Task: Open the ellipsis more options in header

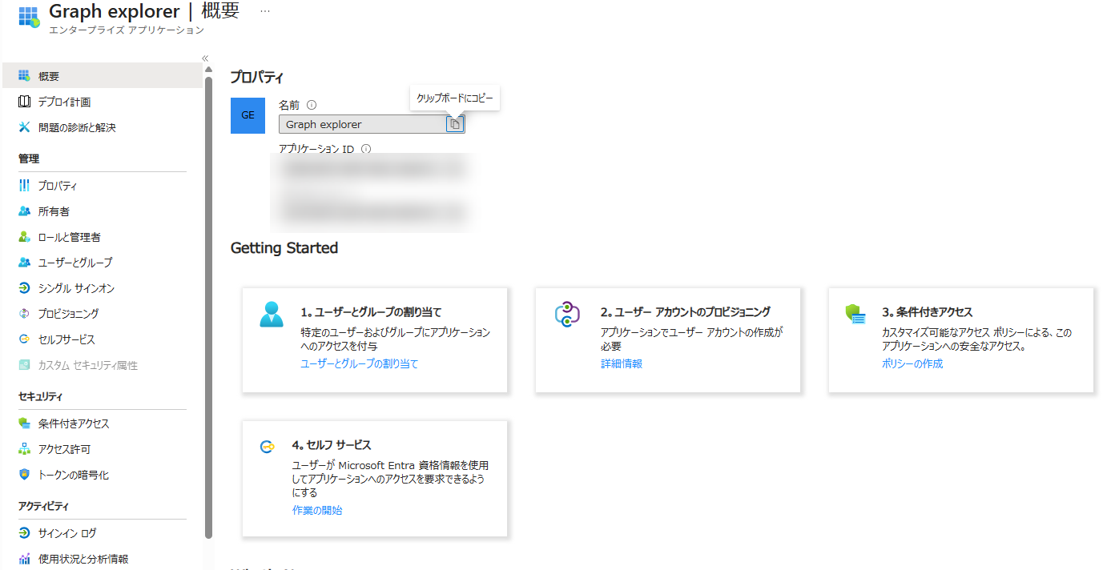Action: [265, 11]
